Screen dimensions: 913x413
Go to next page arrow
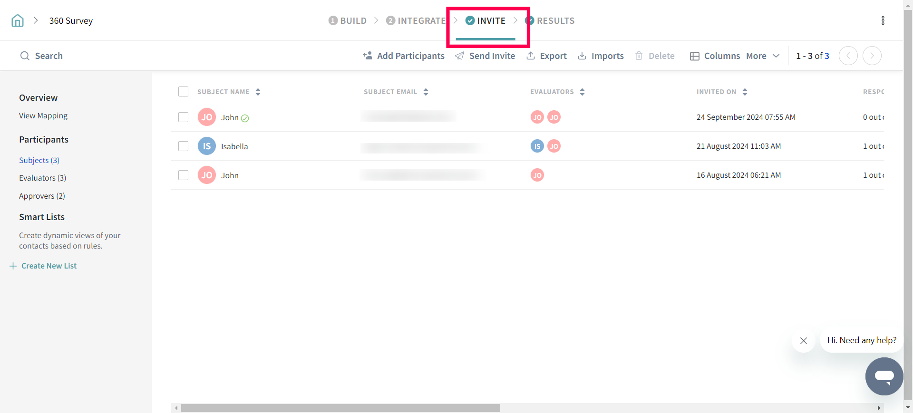tap(872, 56)
